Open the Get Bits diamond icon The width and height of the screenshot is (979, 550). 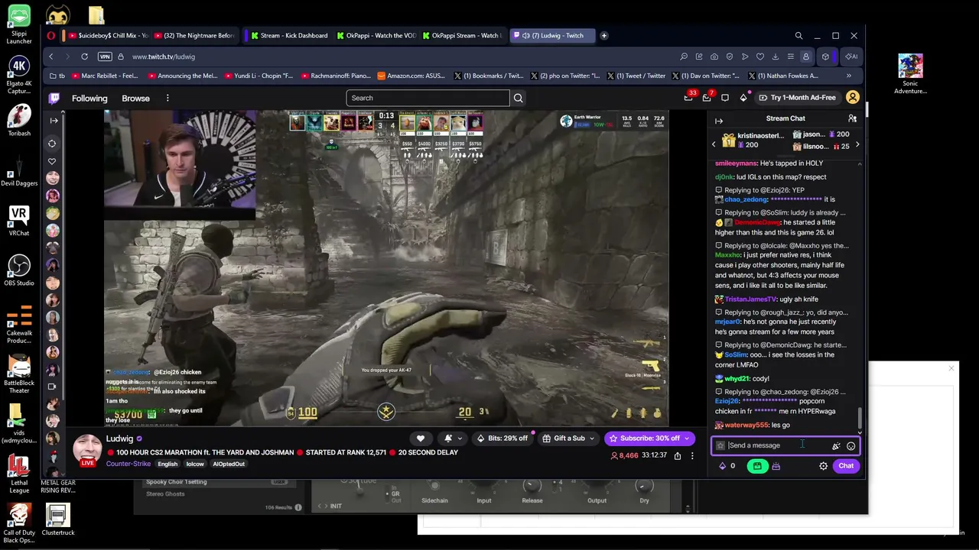[x=743, y=98]
